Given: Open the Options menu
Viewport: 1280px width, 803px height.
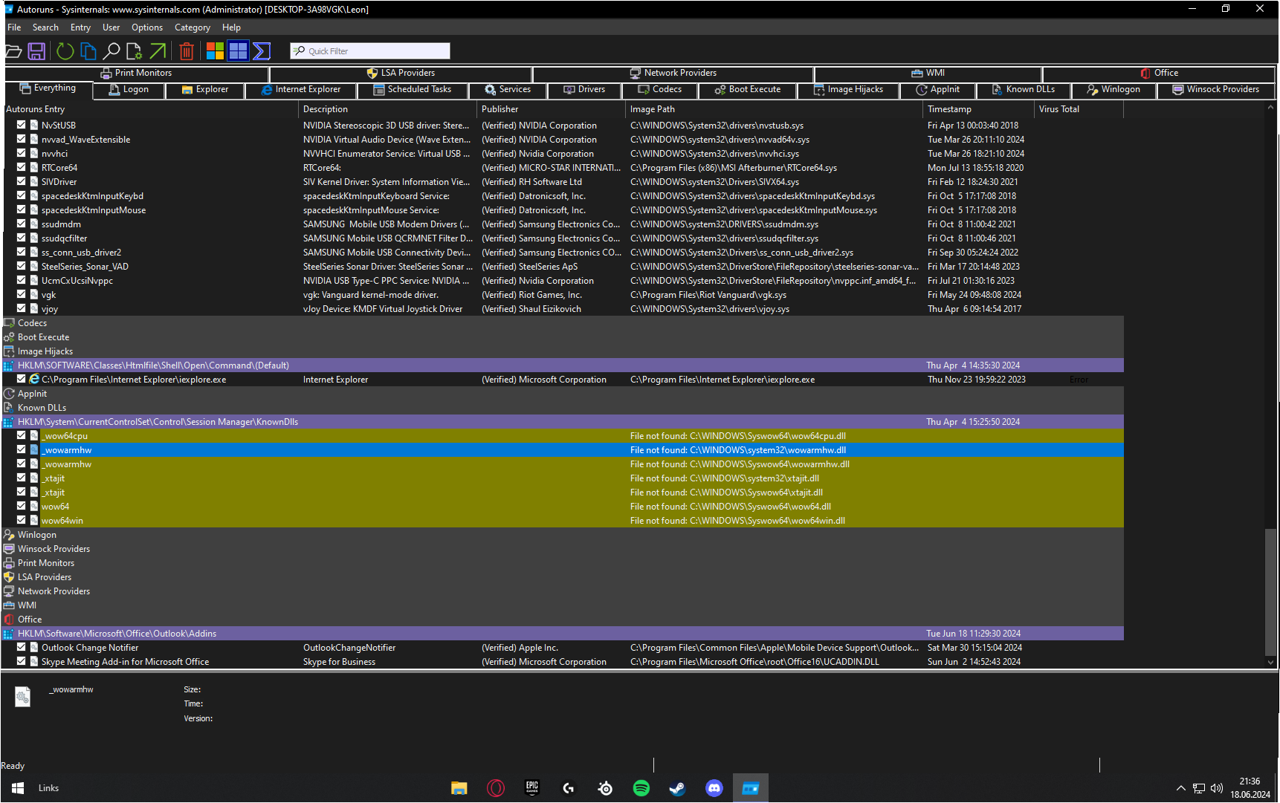Looking at the screenshot, I should [147, 27].
